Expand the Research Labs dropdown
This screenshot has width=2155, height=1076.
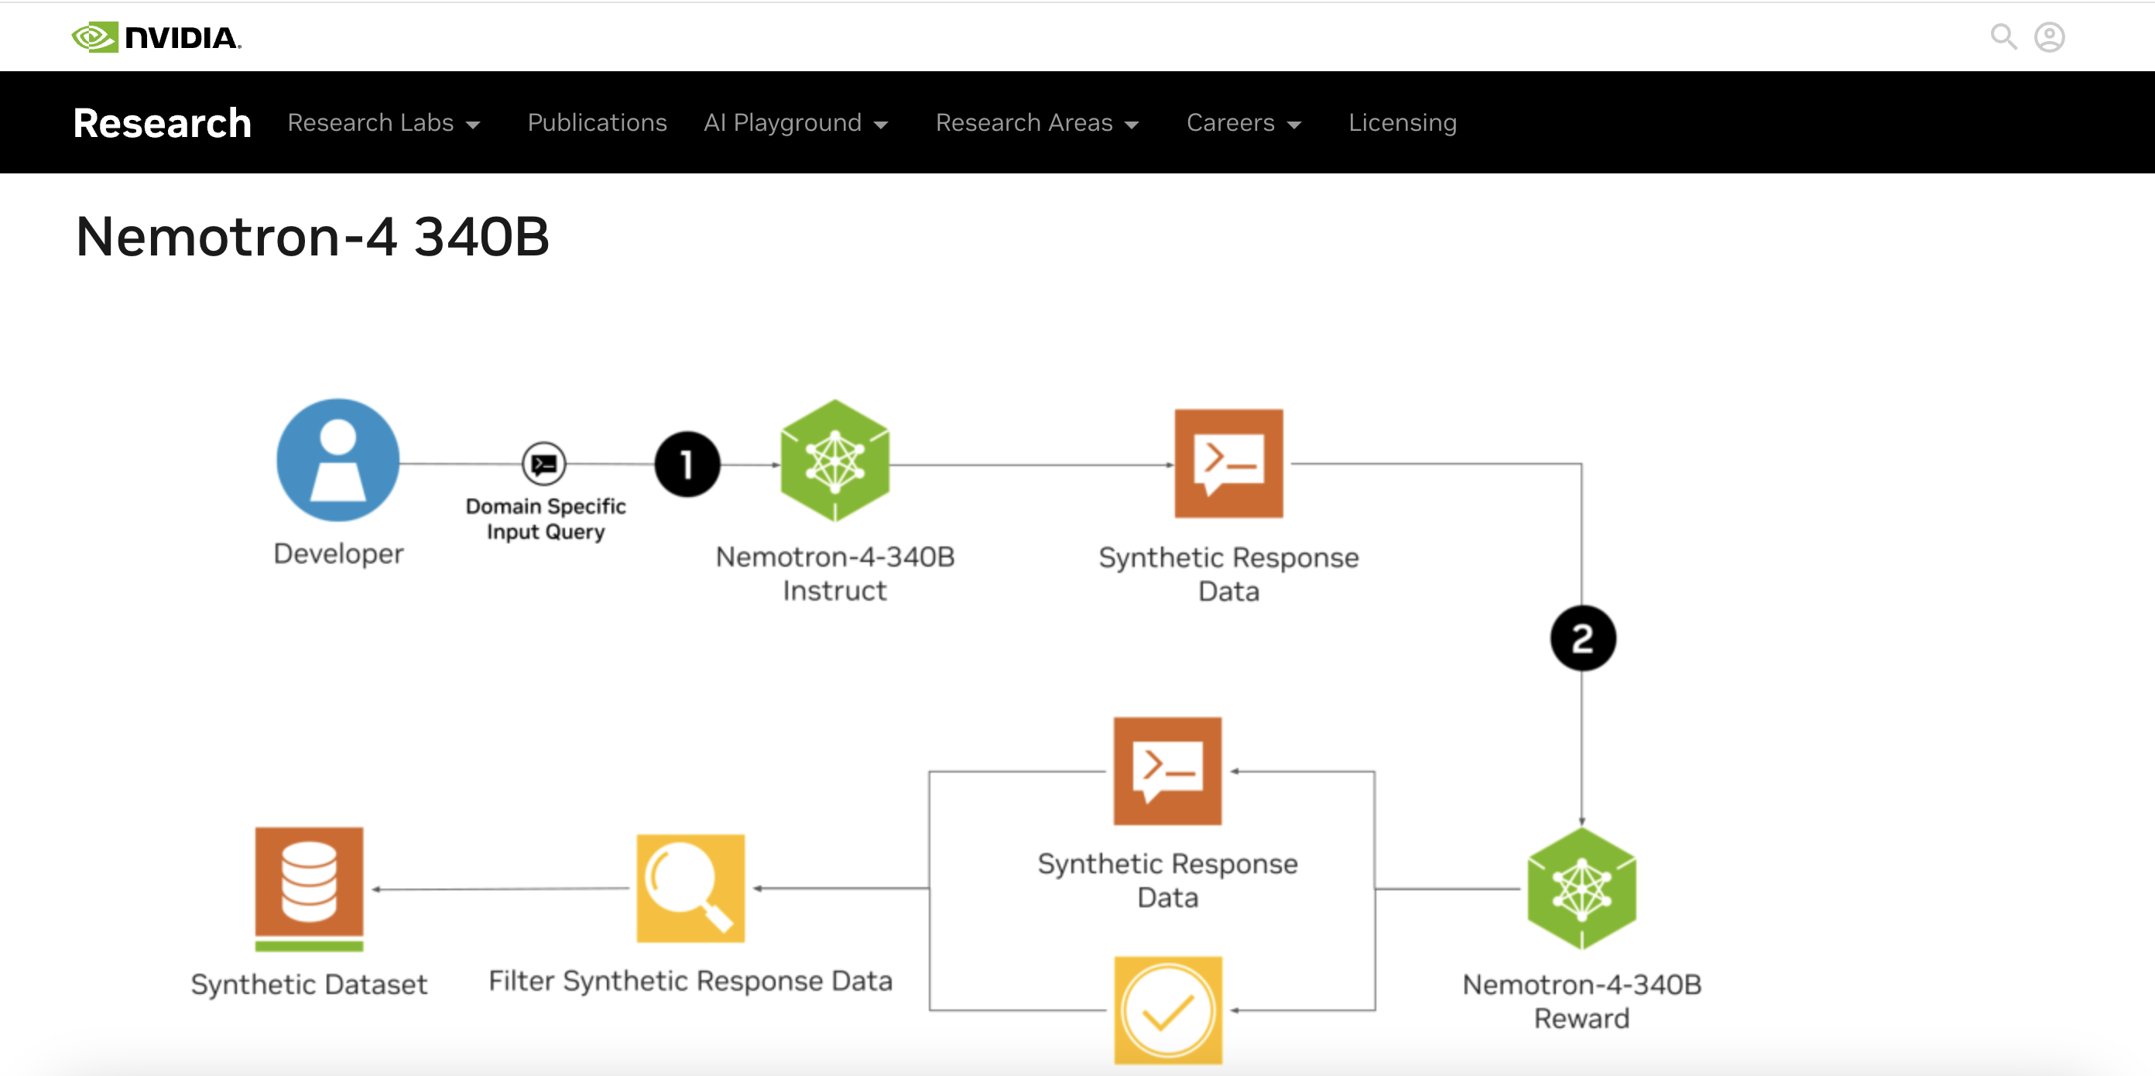click(x=384, y=123)
